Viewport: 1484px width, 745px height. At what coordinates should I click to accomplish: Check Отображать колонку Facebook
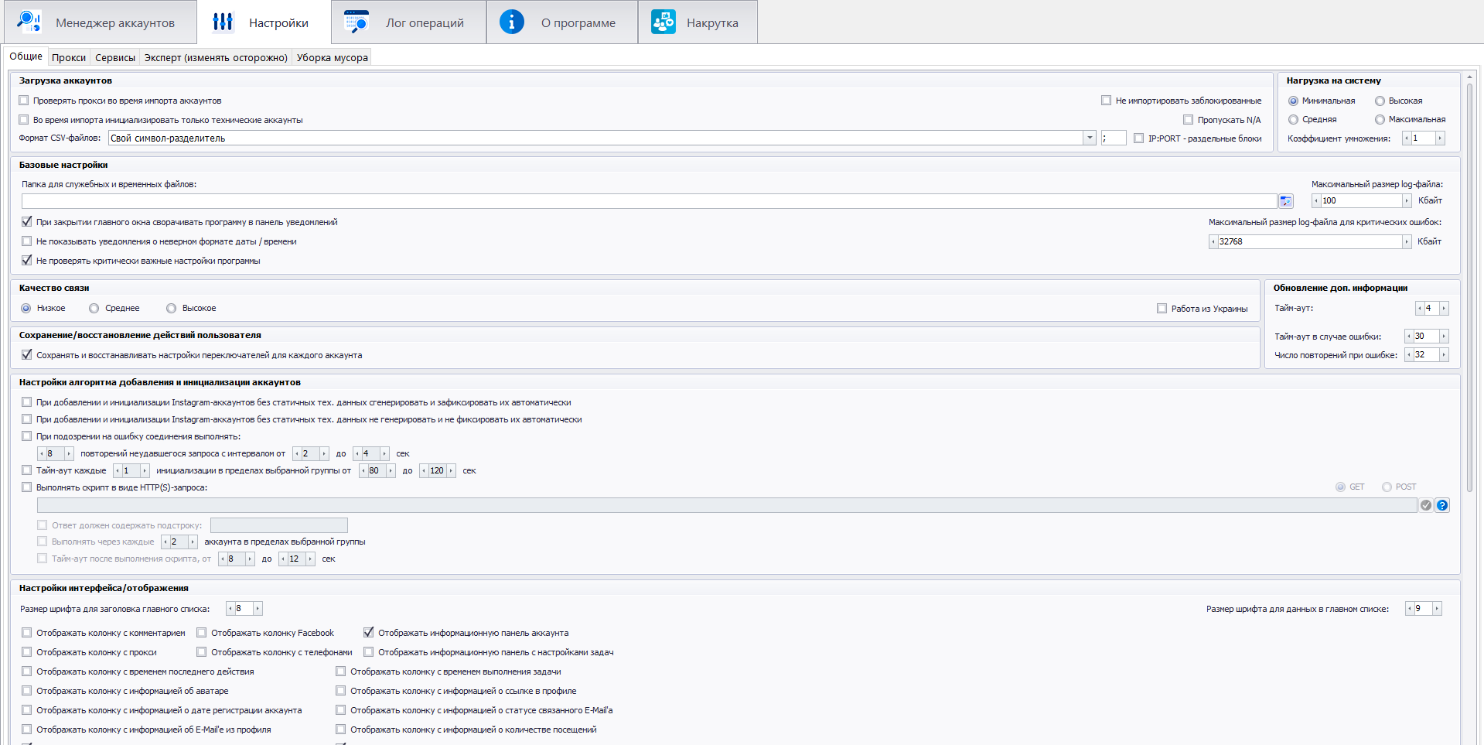[202, 633]
